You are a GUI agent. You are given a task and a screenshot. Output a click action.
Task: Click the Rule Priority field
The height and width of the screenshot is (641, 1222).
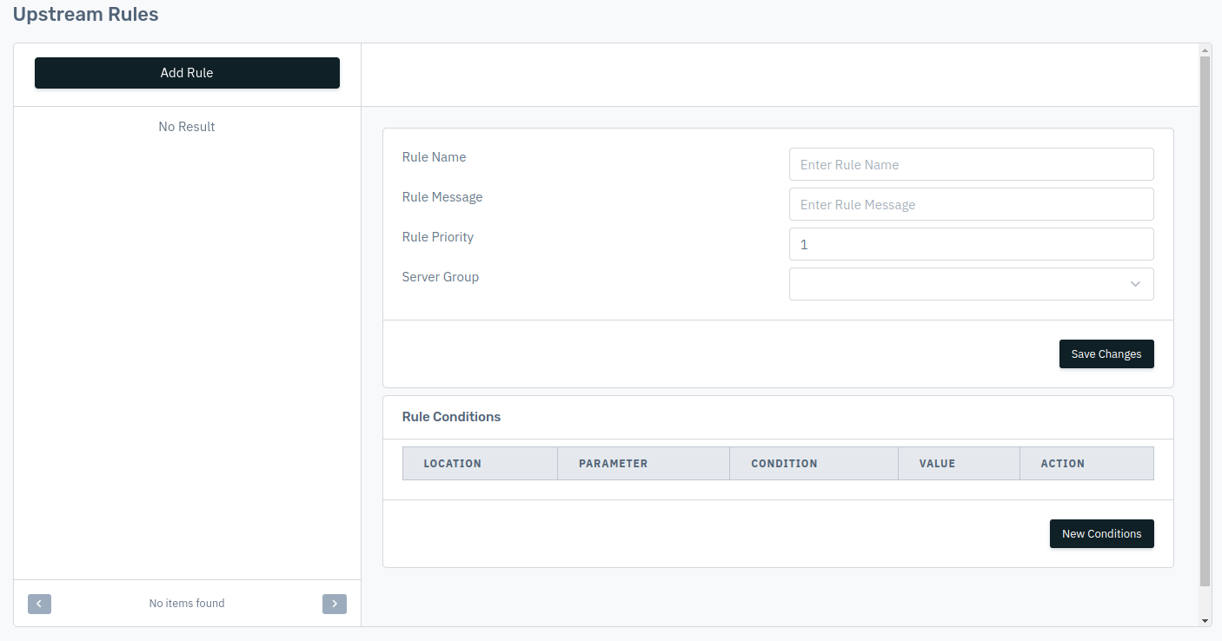pyautogui.click(x=971, y=244)
